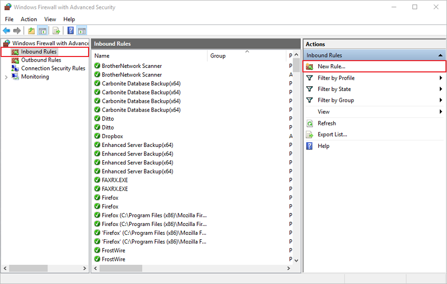Open the View menu in menu bar

pyautogui.click(x=50, y=19)
